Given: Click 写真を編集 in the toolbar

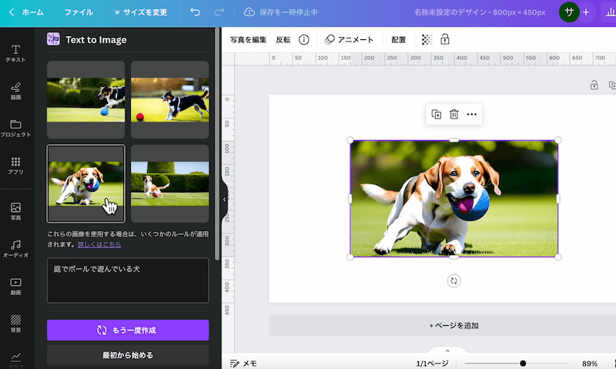Looking at the screenshot, I should click(x=248, y=40).
